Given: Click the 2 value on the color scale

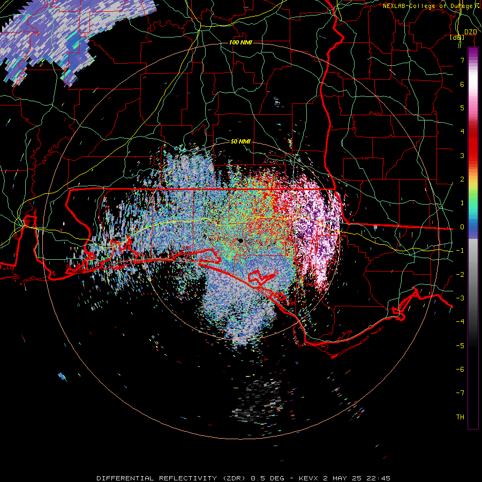Looking at the screenshot, I should [462, 179].
